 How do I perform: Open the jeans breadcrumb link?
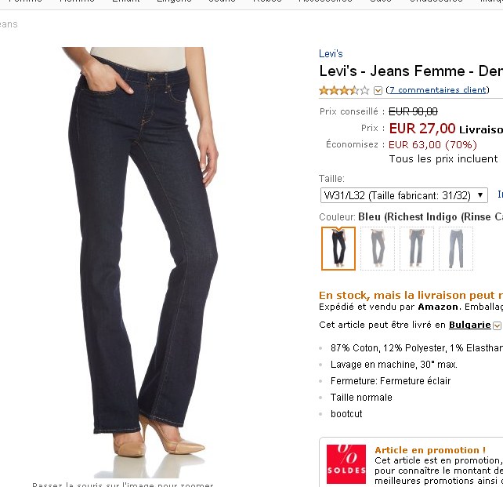pyautogui.click(x=9, y=24)
